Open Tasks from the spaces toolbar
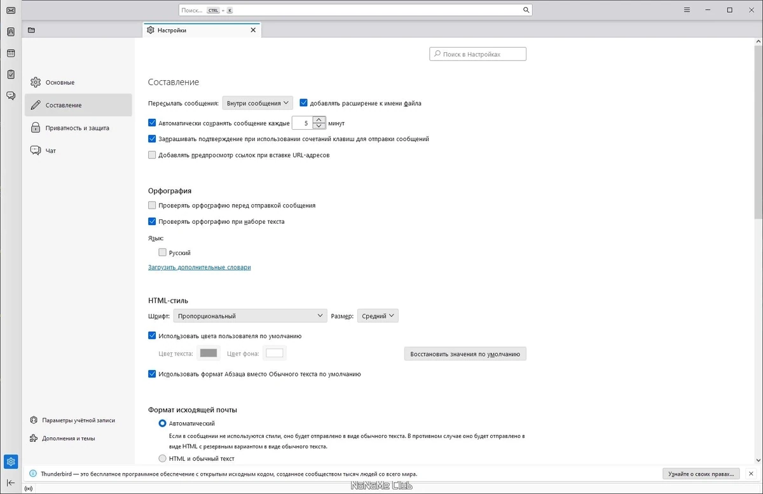The height and width of the screenshot is (494, 763). click(11, 74)
